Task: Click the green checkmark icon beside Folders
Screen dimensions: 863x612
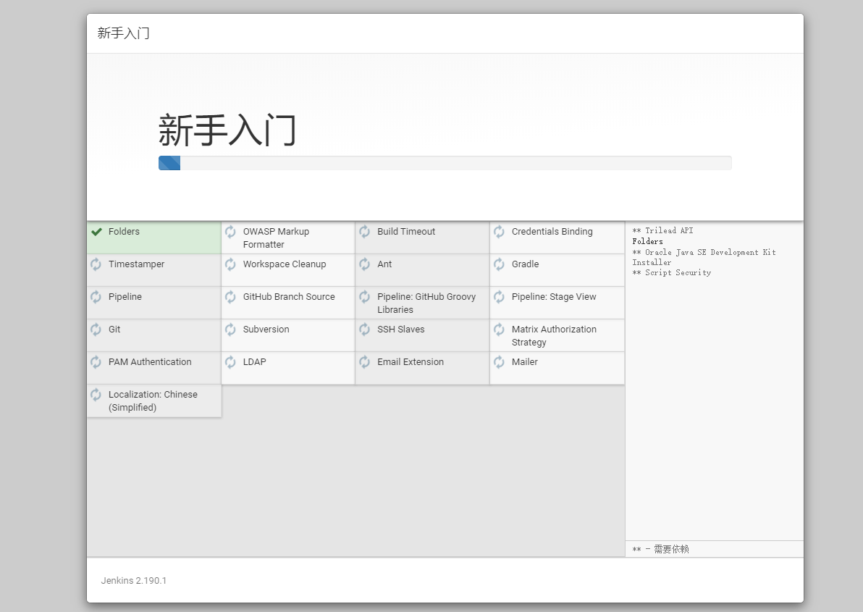Action: pyautogui.click(x=96, y=232)
